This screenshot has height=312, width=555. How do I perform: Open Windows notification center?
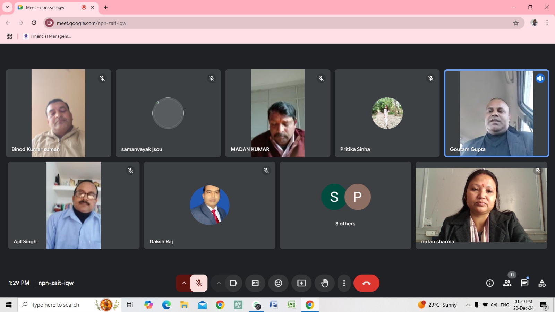[x=544, y=305]
